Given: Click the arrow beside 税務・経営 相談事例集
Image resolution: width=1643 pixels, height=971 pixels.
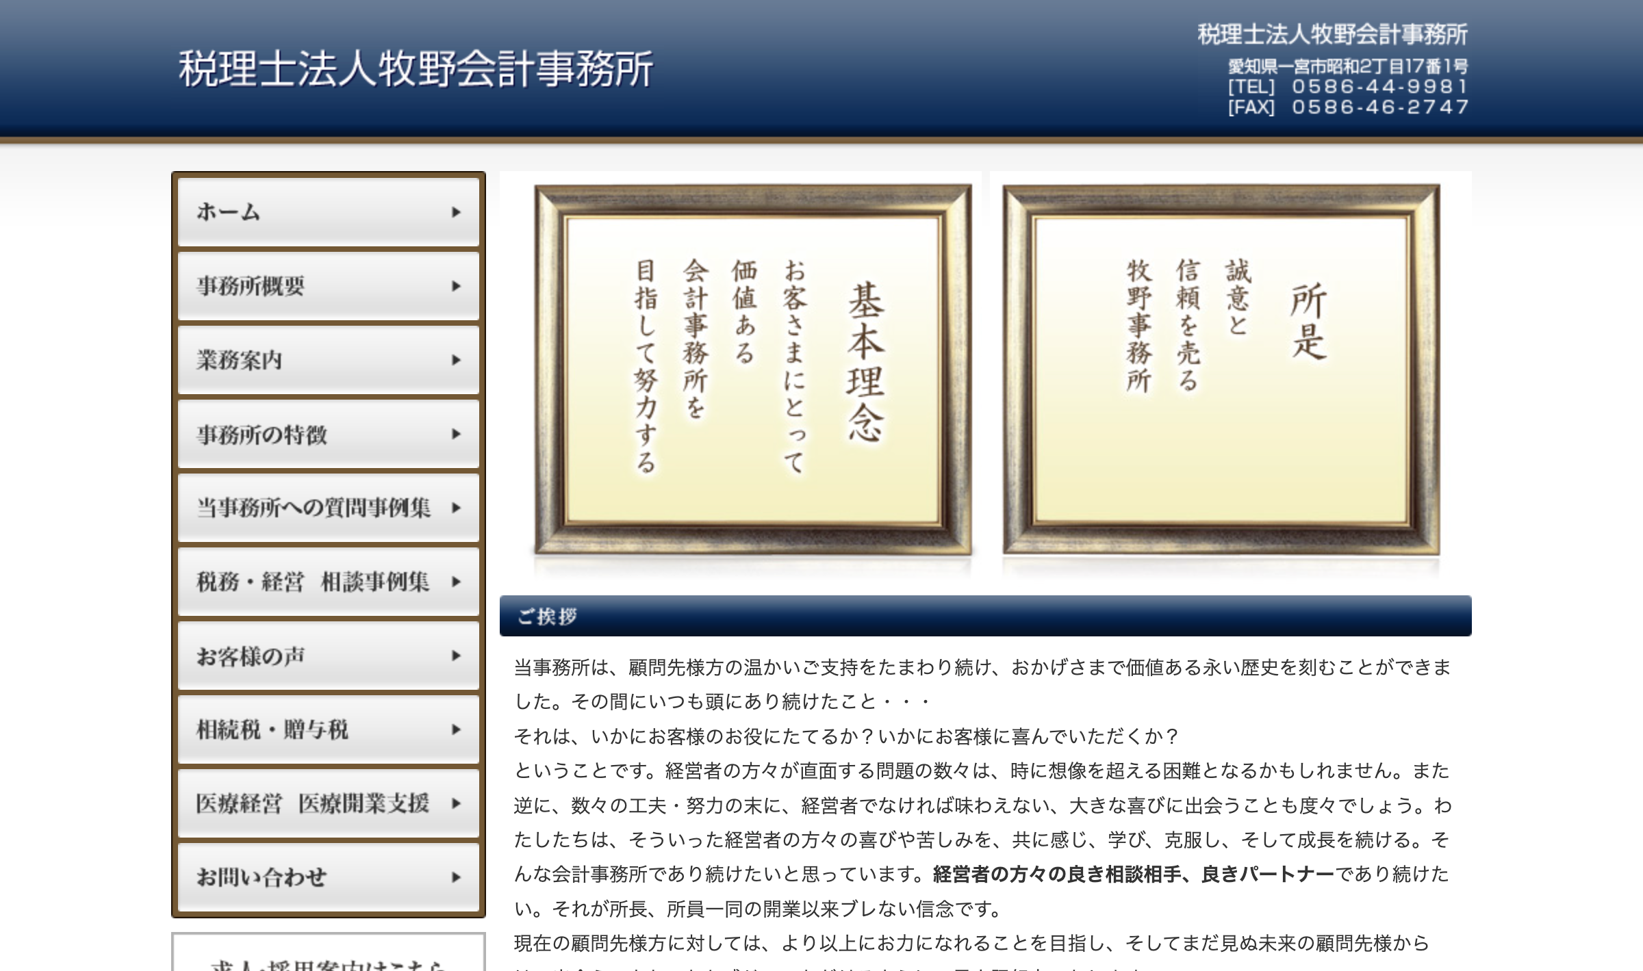Looking at the screenshot, I should 456,582.
